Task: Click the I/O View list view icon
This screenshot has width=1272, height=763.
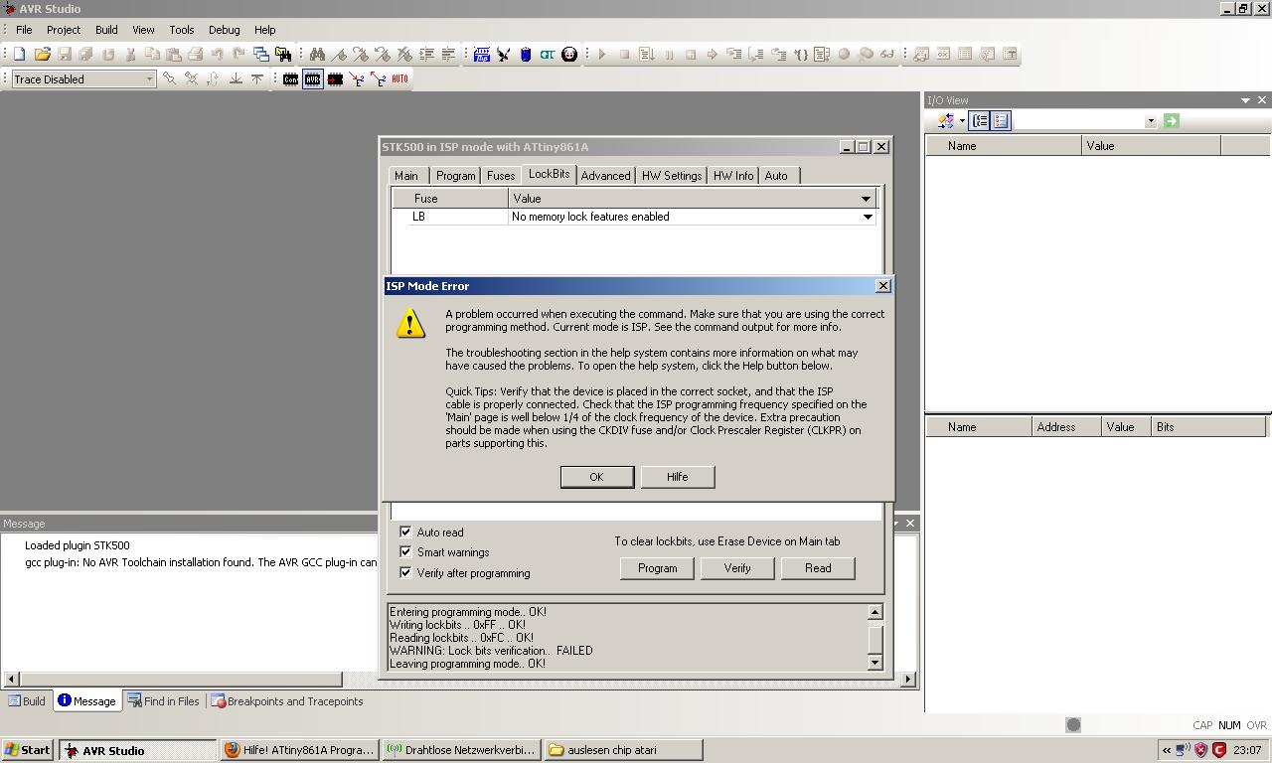Action: 1001,121
